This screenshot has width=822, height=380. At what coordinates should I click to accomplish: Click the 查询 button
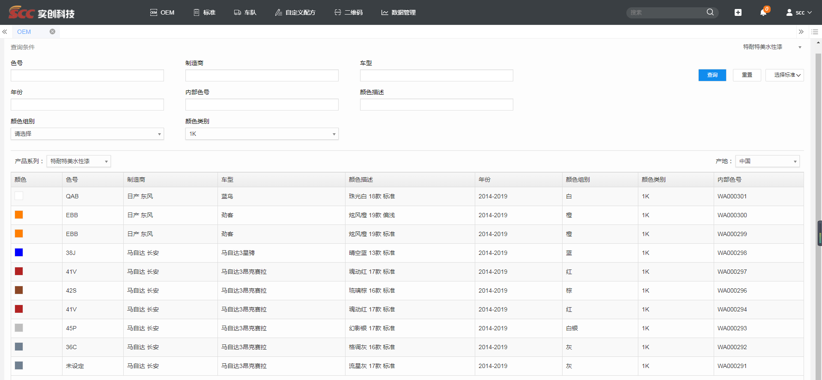712,75
